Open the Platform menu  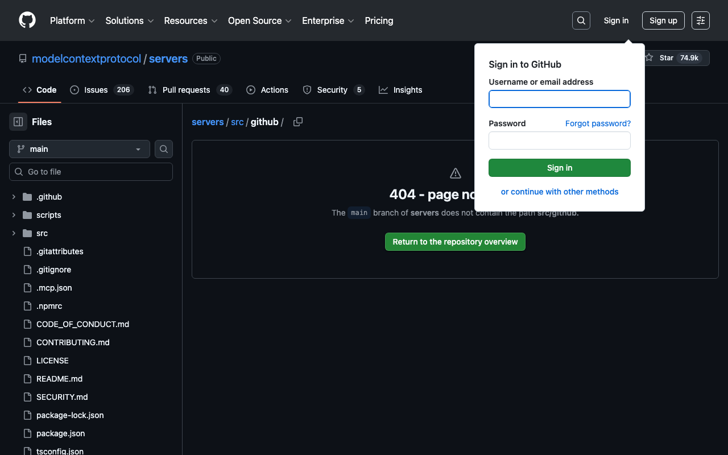coord(72,20)
